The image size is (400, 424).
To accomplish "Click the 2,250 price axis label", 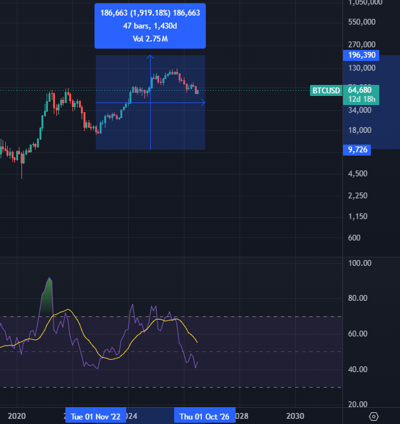I will coord(358,196).
